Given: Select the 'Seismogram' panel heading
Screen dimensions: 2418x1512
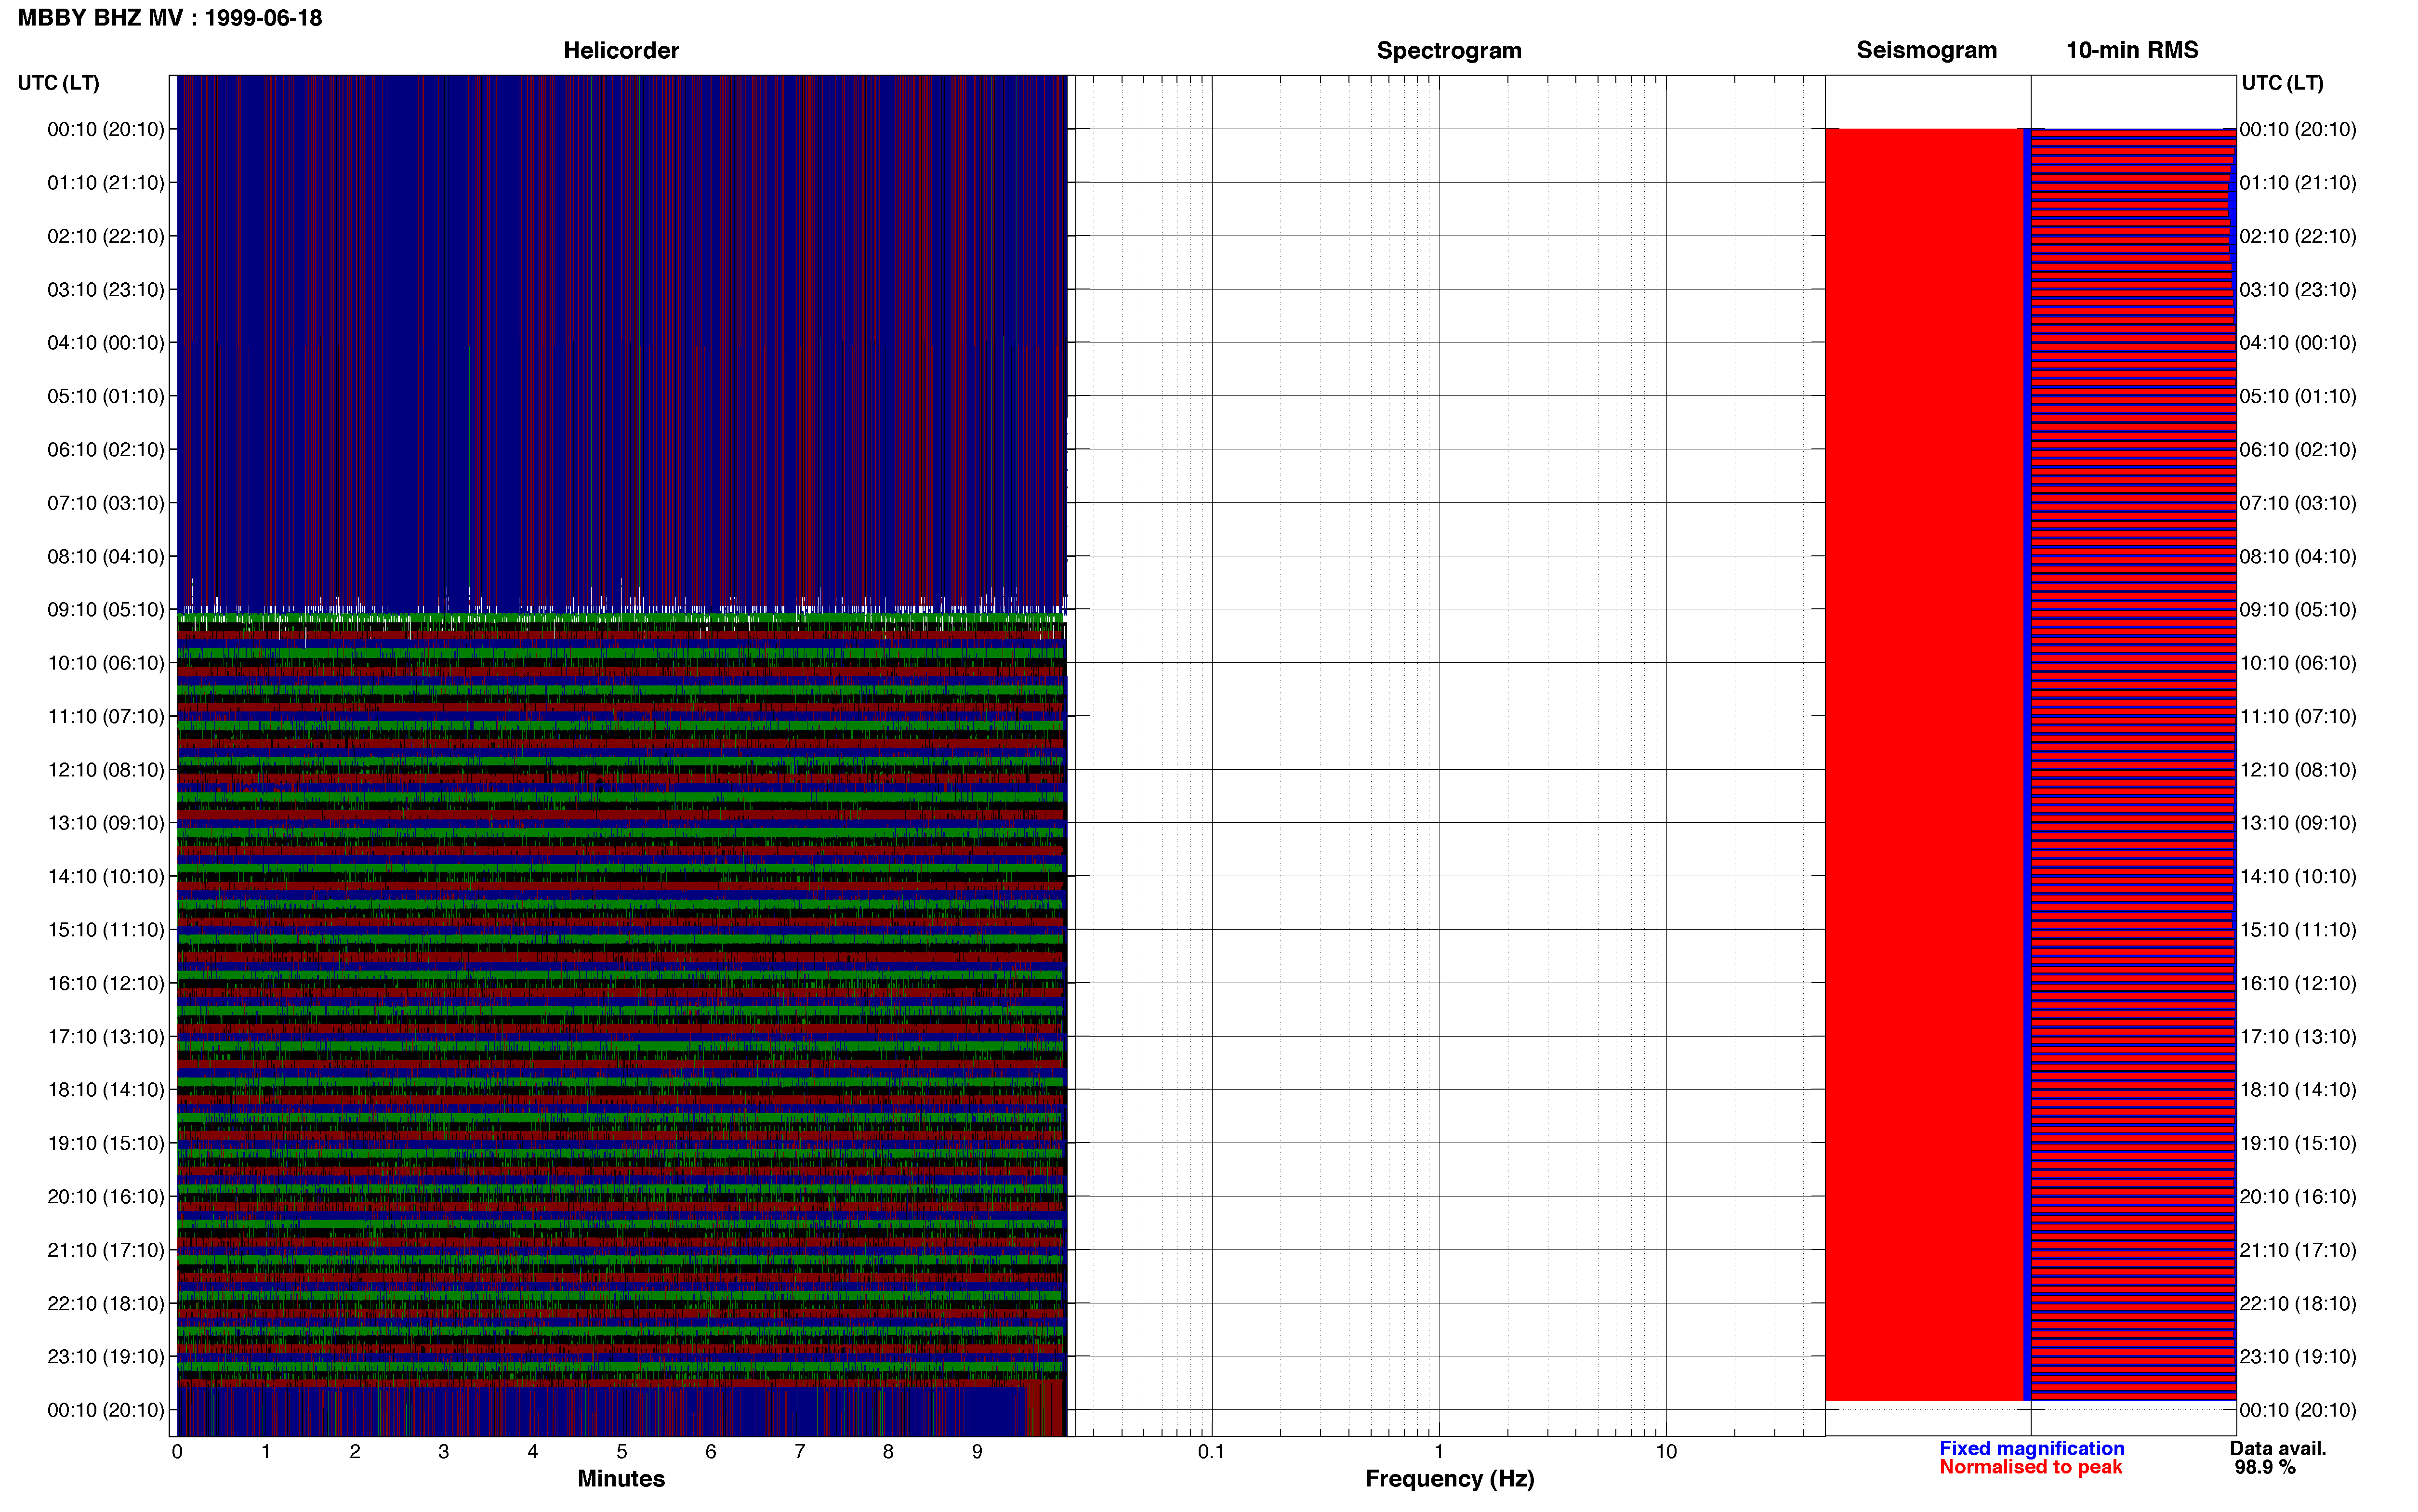Looking at the screenshot, I should click(1926, 50).
